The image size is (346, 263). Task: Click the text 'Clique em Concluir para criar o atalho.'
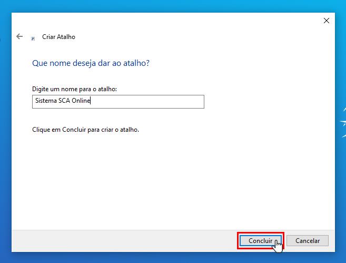point(86,130)
